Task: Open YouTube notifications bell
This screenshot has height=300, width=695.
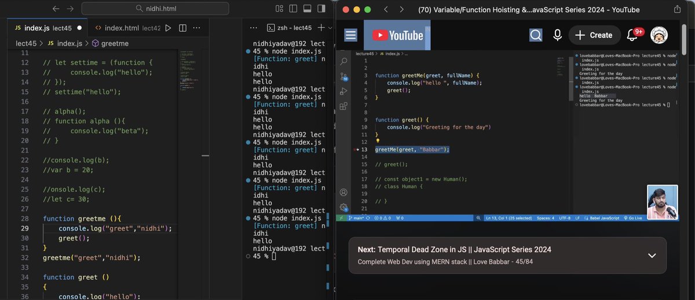Action: 632,35
